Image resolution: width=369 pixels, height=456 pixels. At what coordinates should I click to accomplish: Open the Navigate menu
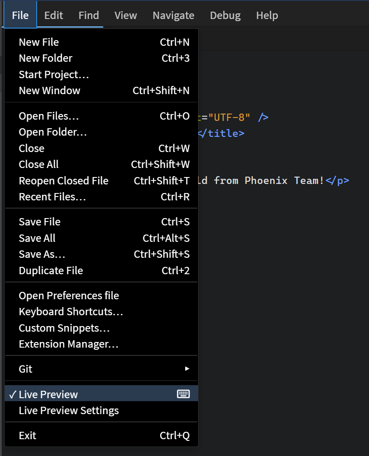point(173,15)
